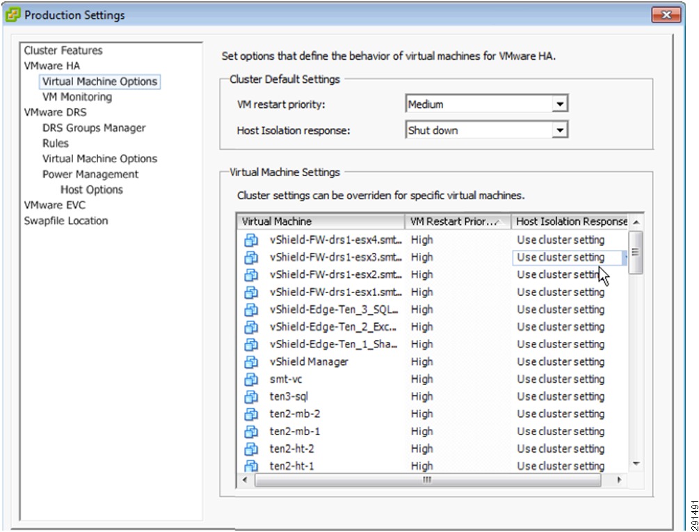
Task: Click the VM list scroll down arrow
Action: (636, 464)
